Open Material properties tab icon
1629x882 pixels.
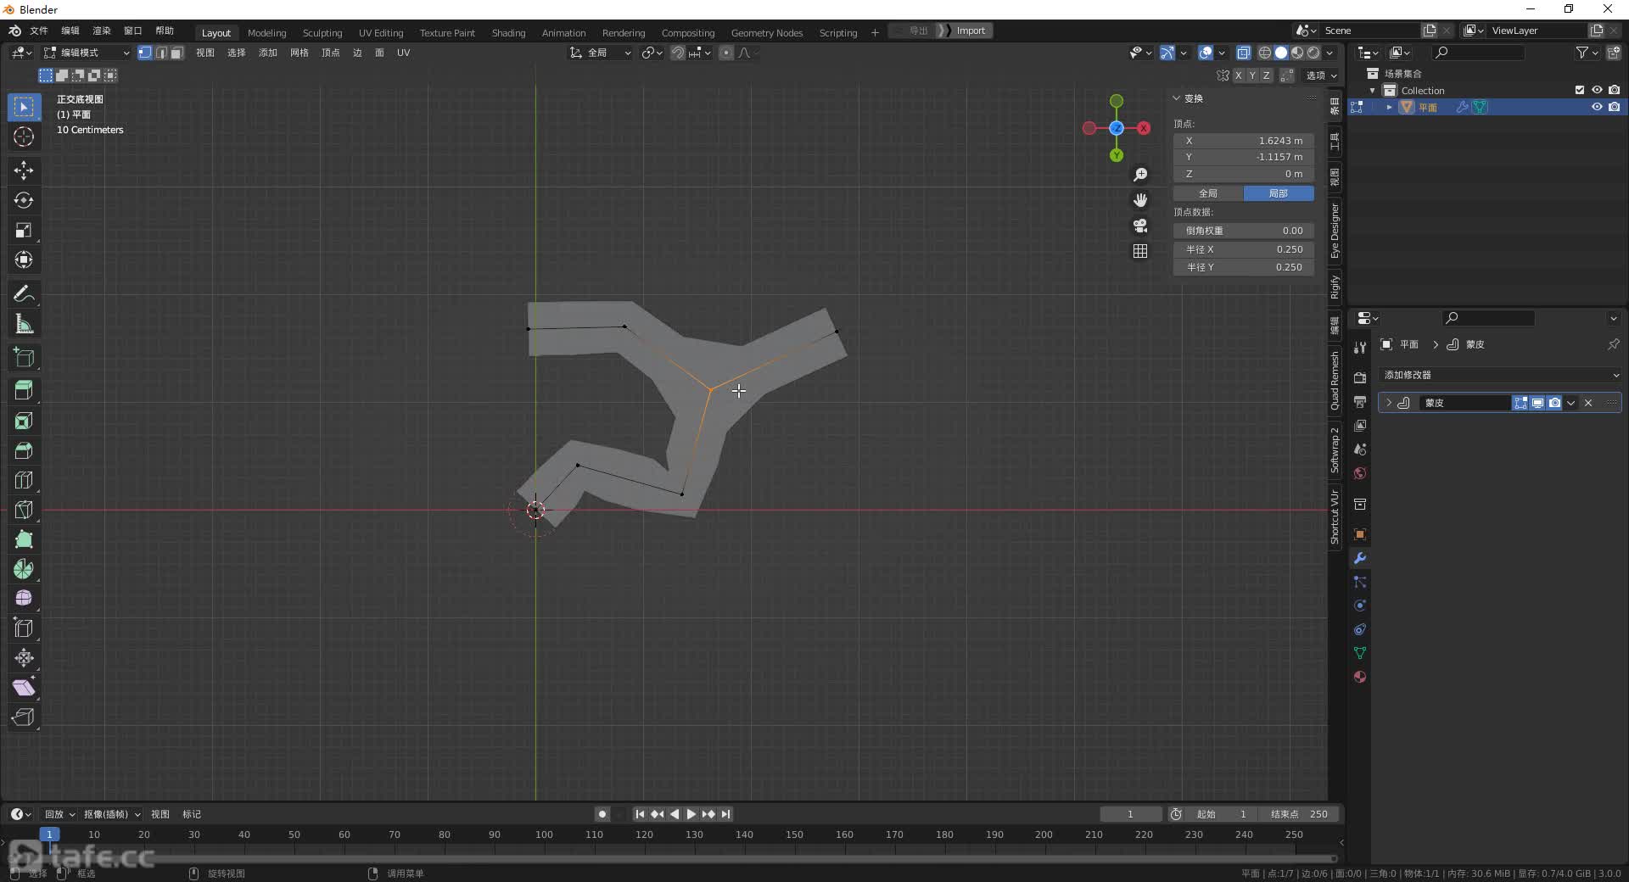tap(1360, 677)
